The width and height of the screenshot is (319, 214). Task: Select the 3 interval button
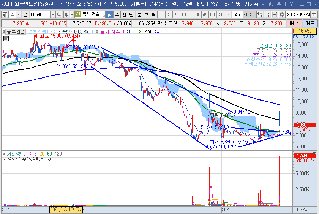click(169, 14)
